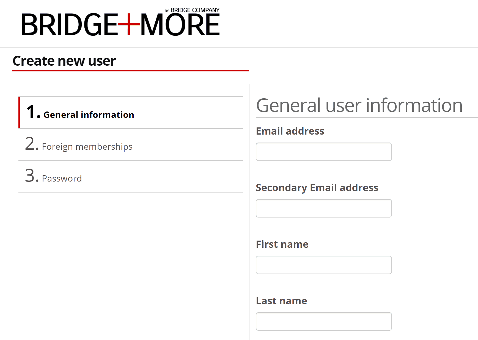Open the 'Foreign memberships' step
This screenshot has width=478, height=340.
coord(87,147)
